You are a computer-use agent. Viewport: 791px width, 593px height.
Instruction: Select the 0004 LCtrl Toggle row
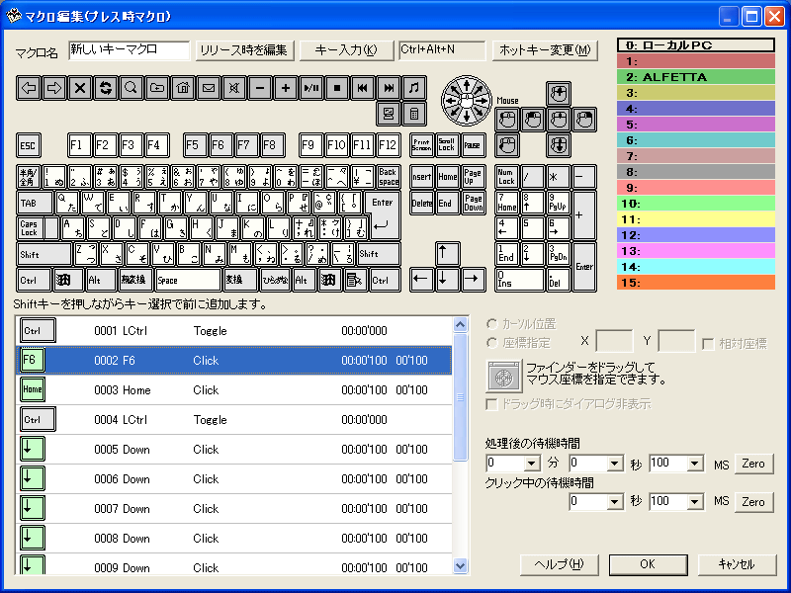pyautogui.click(x=234, y=419)
